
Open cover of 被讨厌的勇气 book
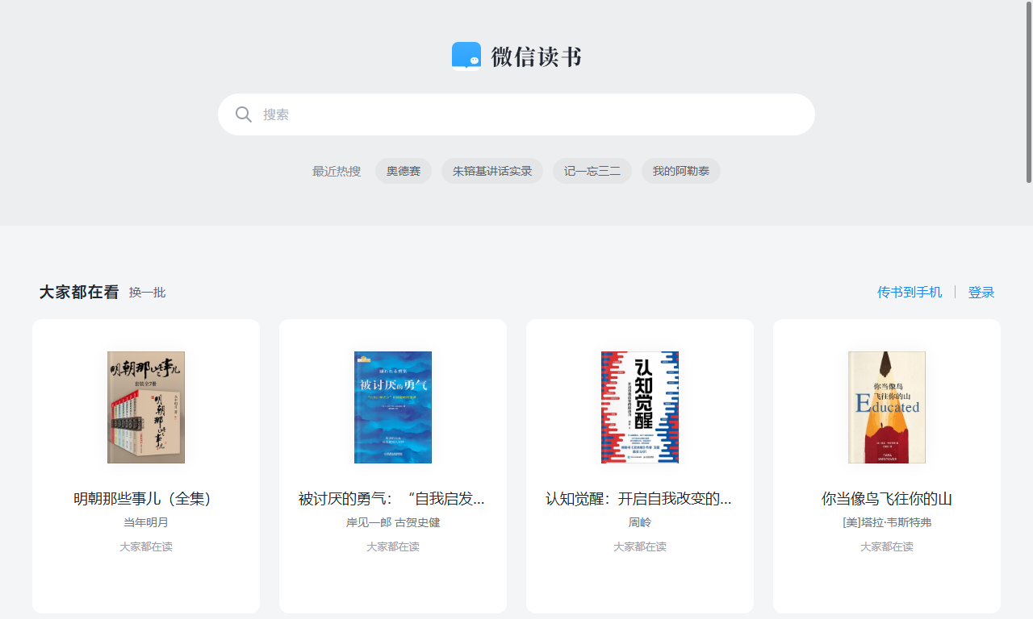pos(393,407)
